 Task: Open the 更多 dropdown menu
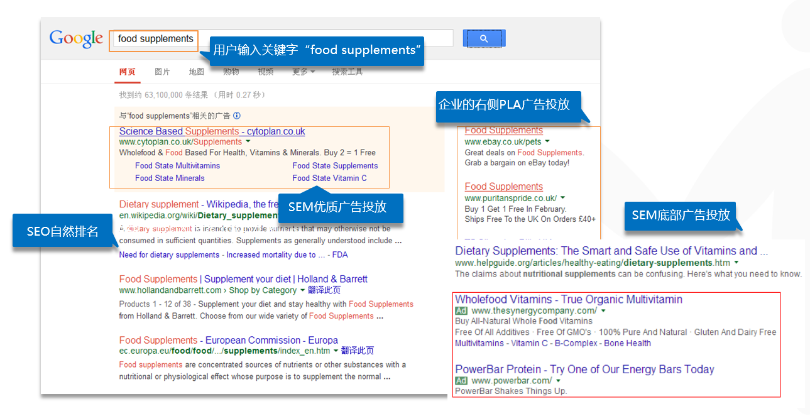click(x=304, y=72)
